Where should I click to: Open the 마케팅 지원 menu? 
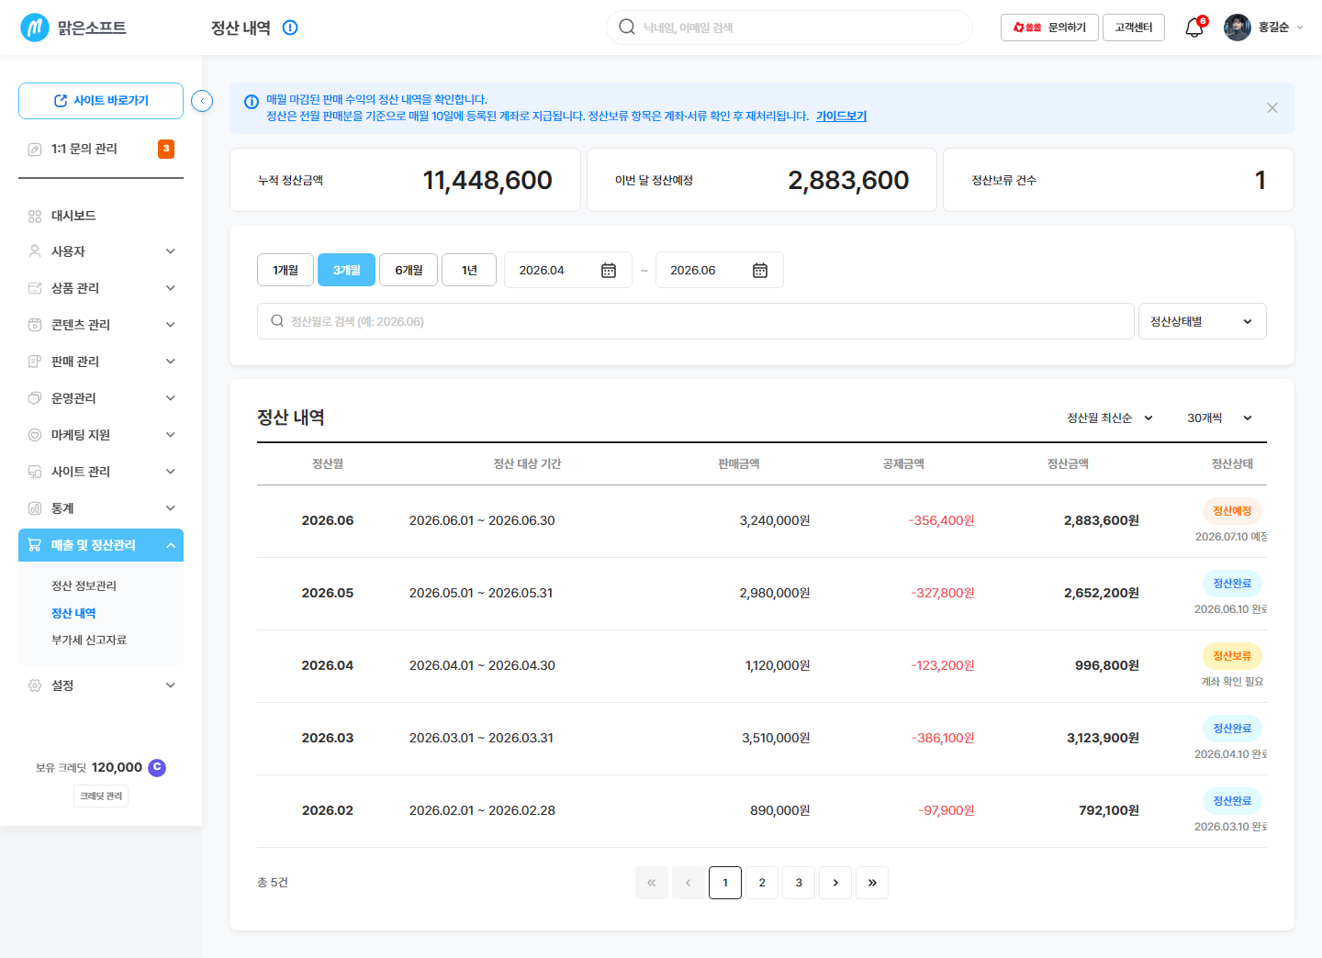101,435
